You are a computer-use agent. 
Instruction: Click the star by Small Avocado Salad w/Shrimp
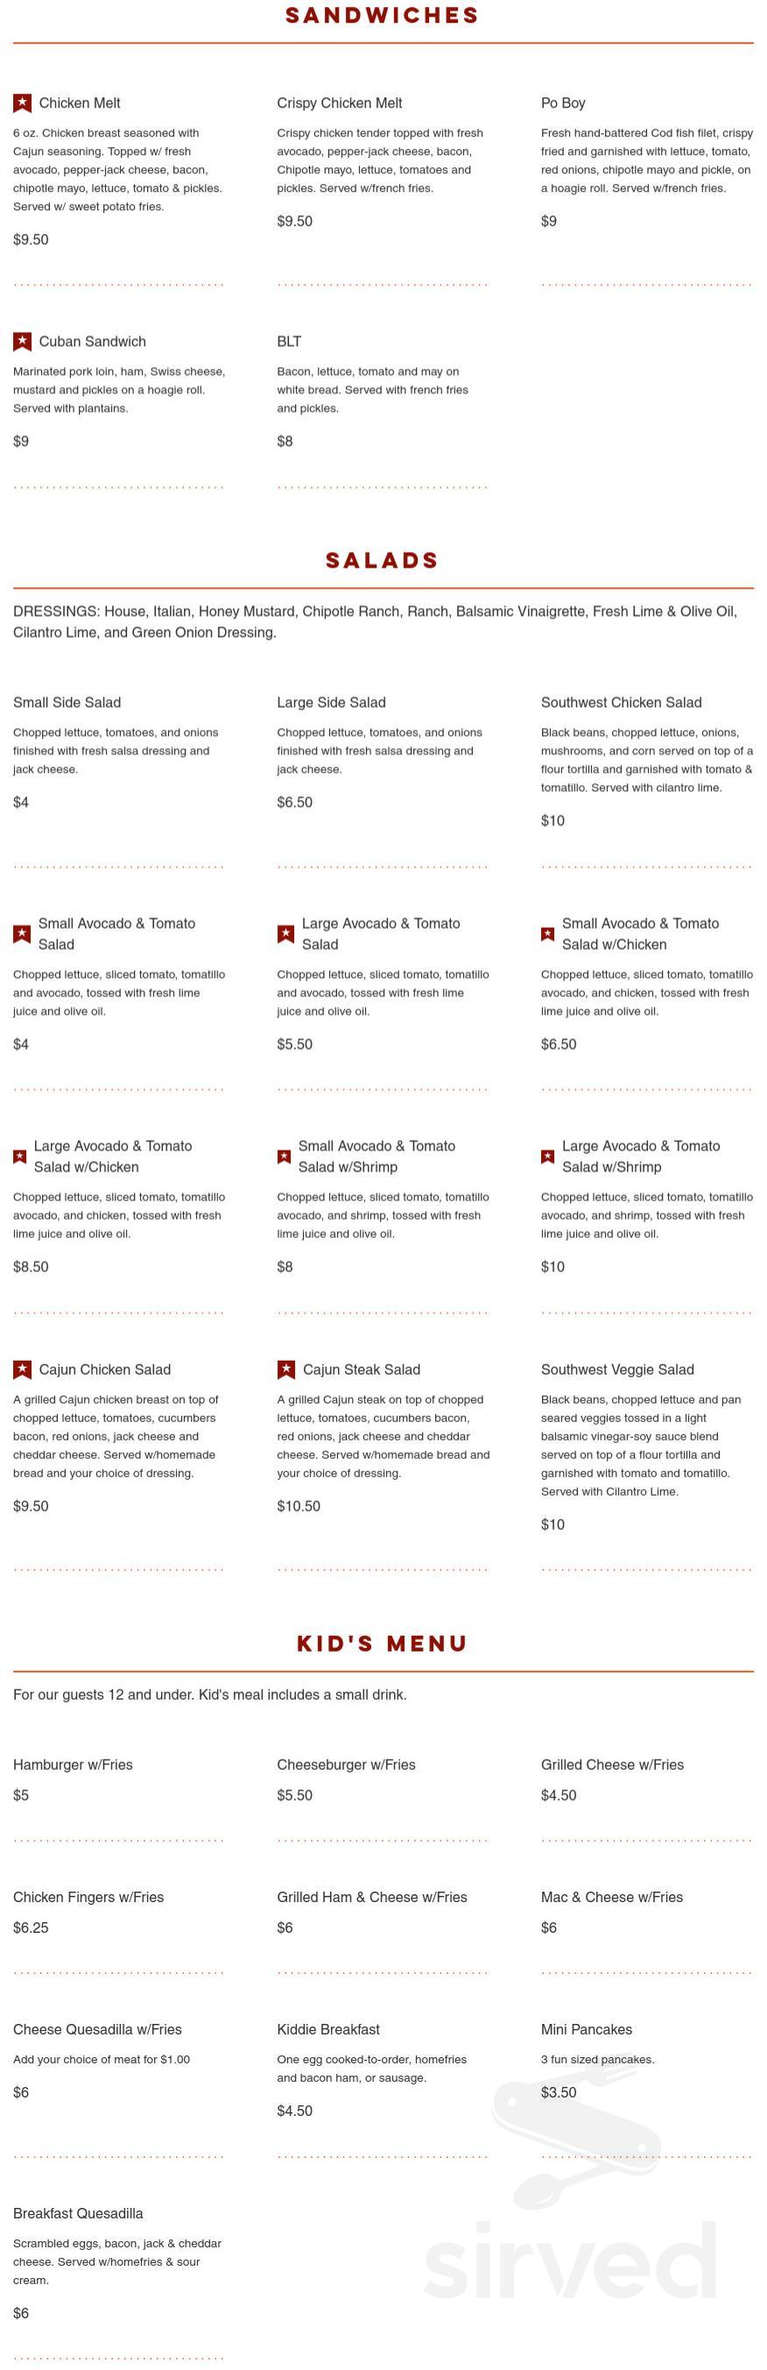click(x=285, y=1157)
